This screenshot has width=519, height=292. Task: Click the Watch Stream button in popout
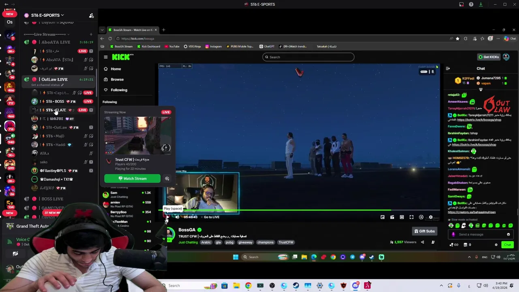coord(132,178)
